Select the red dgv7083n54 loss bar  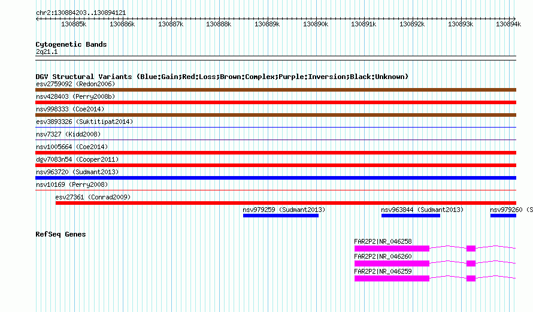point(275,165)
